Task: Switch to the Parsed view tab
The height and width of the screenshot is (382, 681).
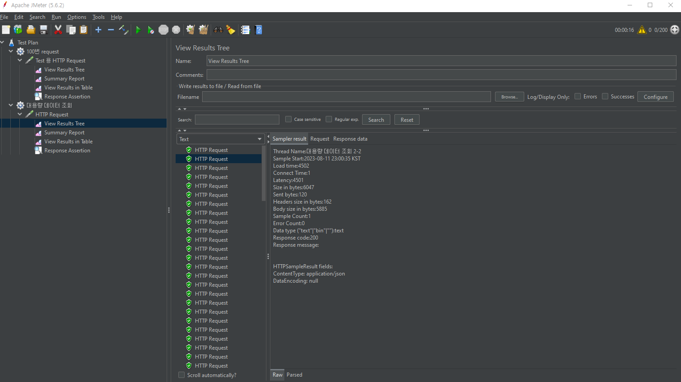Action: click(294, 375)
